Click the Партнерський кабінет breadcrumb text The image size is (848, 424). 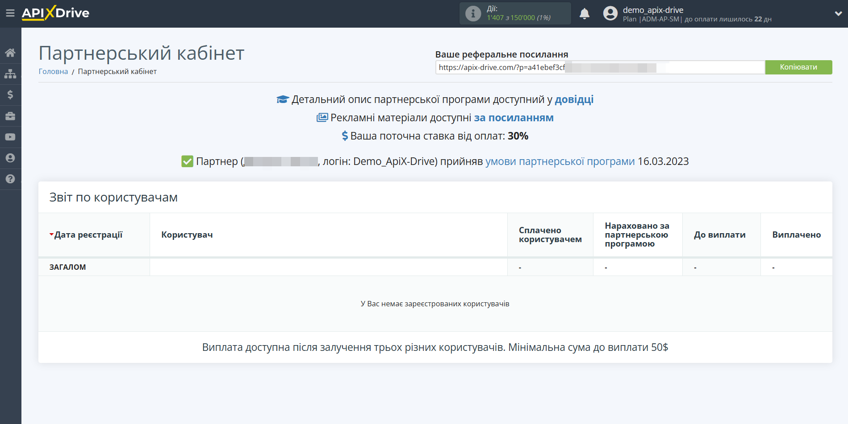point(117,71)
